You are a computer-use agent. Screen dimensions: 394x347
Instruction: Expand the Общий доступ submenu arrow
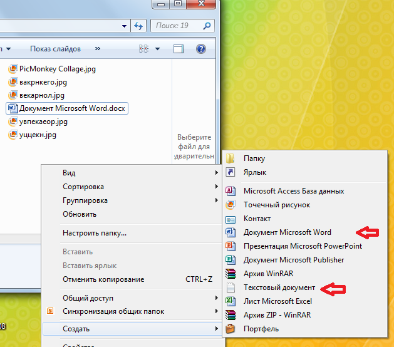tap(216, 298)
